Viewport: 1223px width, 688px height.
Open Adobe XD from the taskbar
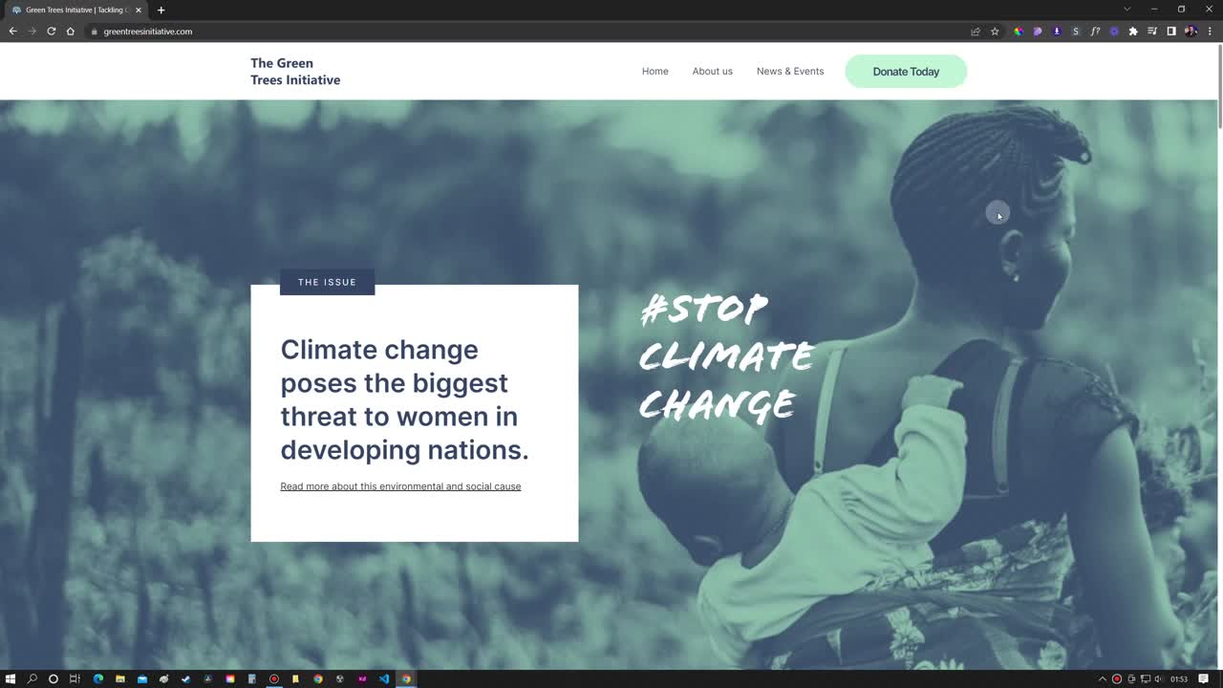point(362,678)
